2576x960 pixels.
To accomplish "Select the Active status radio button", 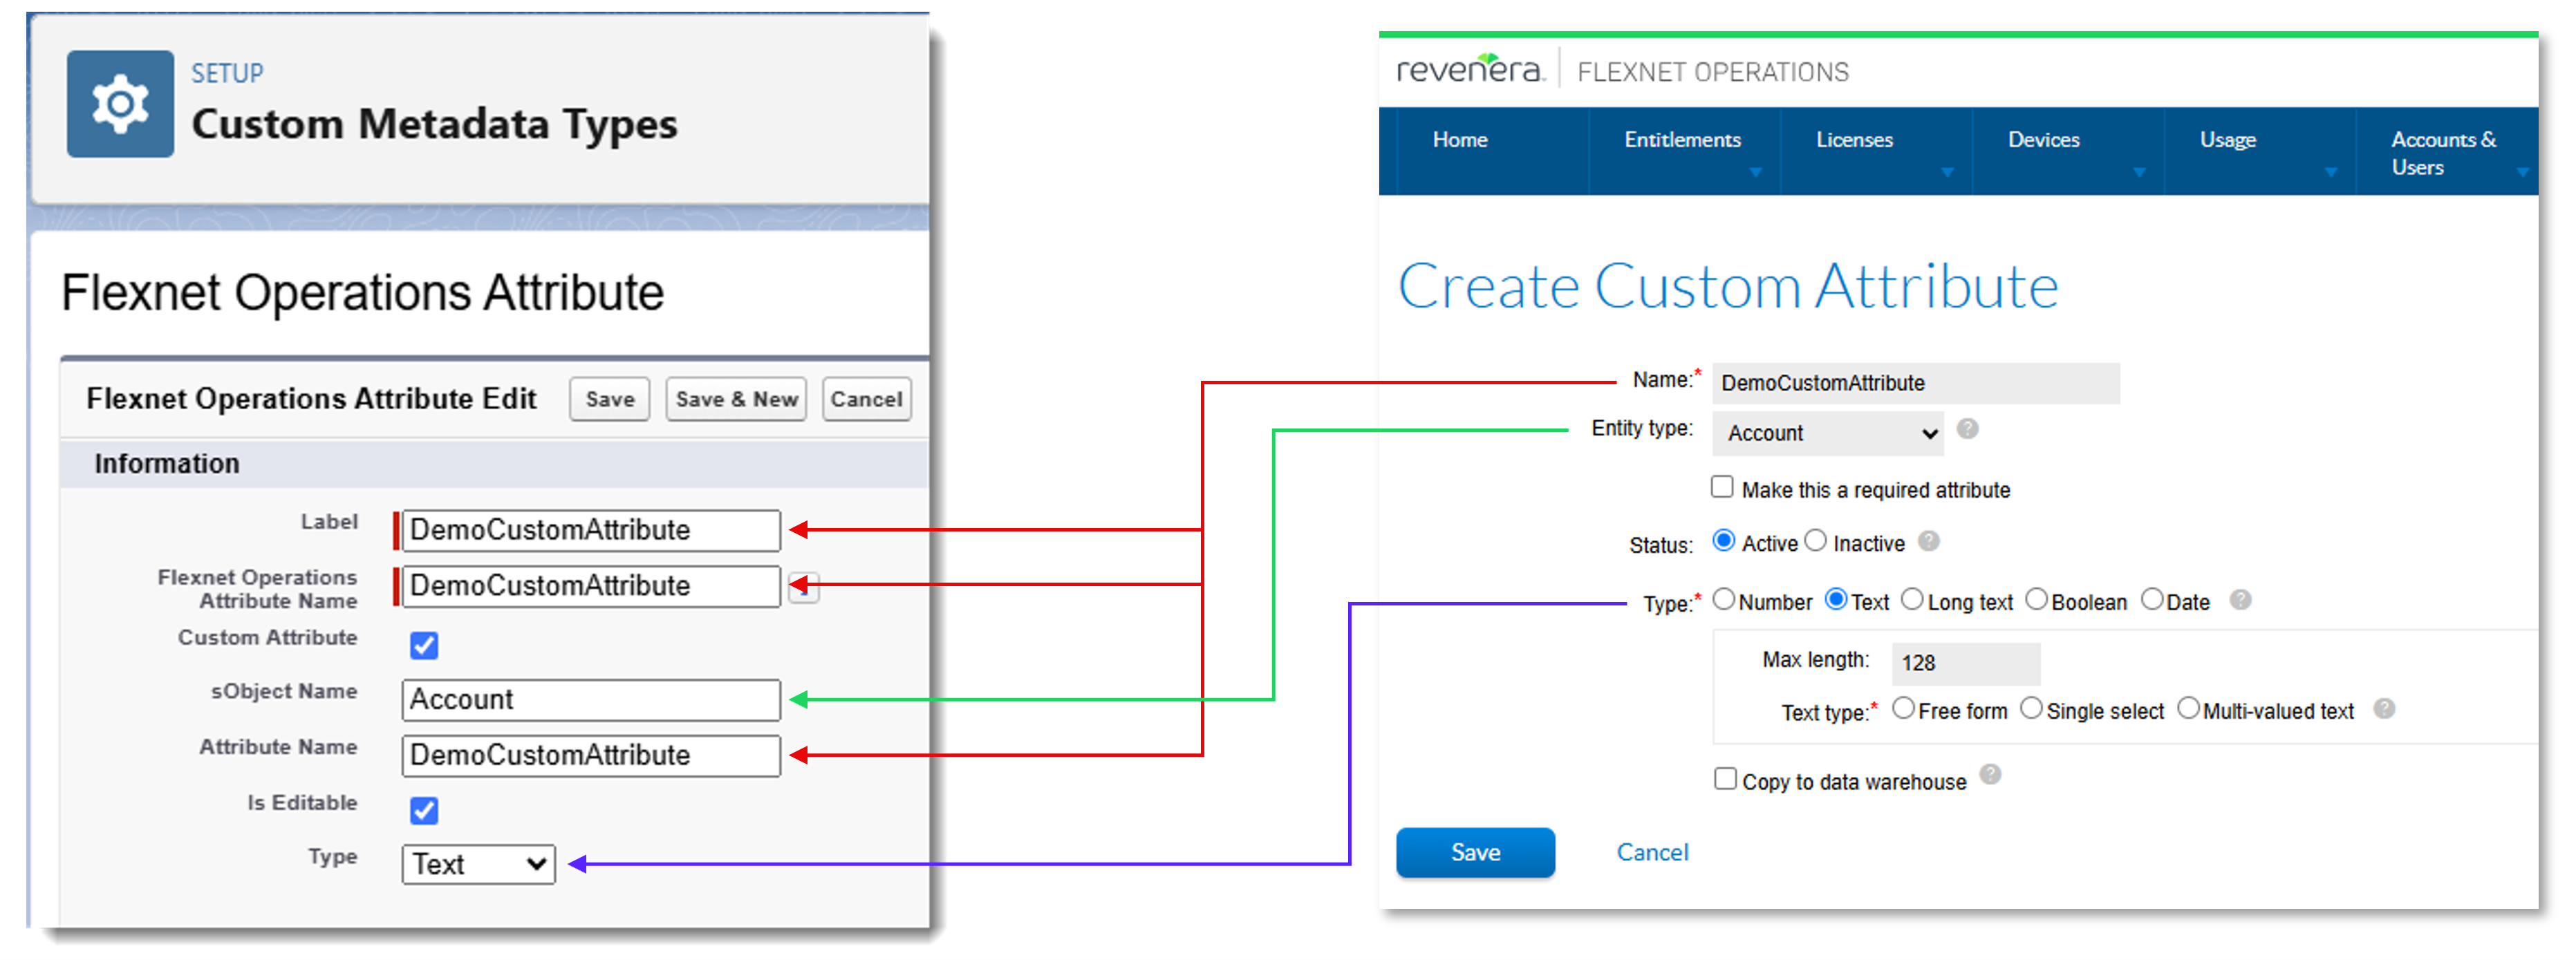I will 1724,540.
